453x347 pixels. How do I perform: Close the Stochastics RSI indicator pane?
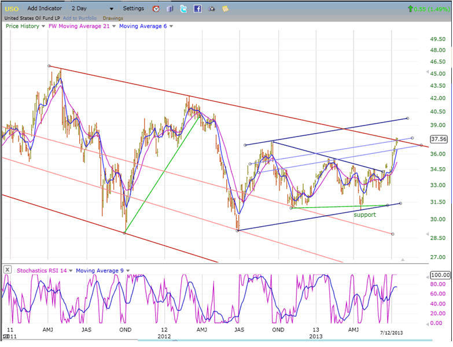click(7, 270)
